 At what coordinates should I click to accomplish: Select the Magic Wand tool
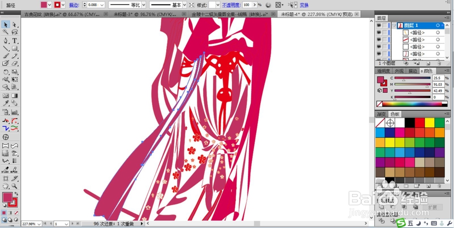click(5, 32)
